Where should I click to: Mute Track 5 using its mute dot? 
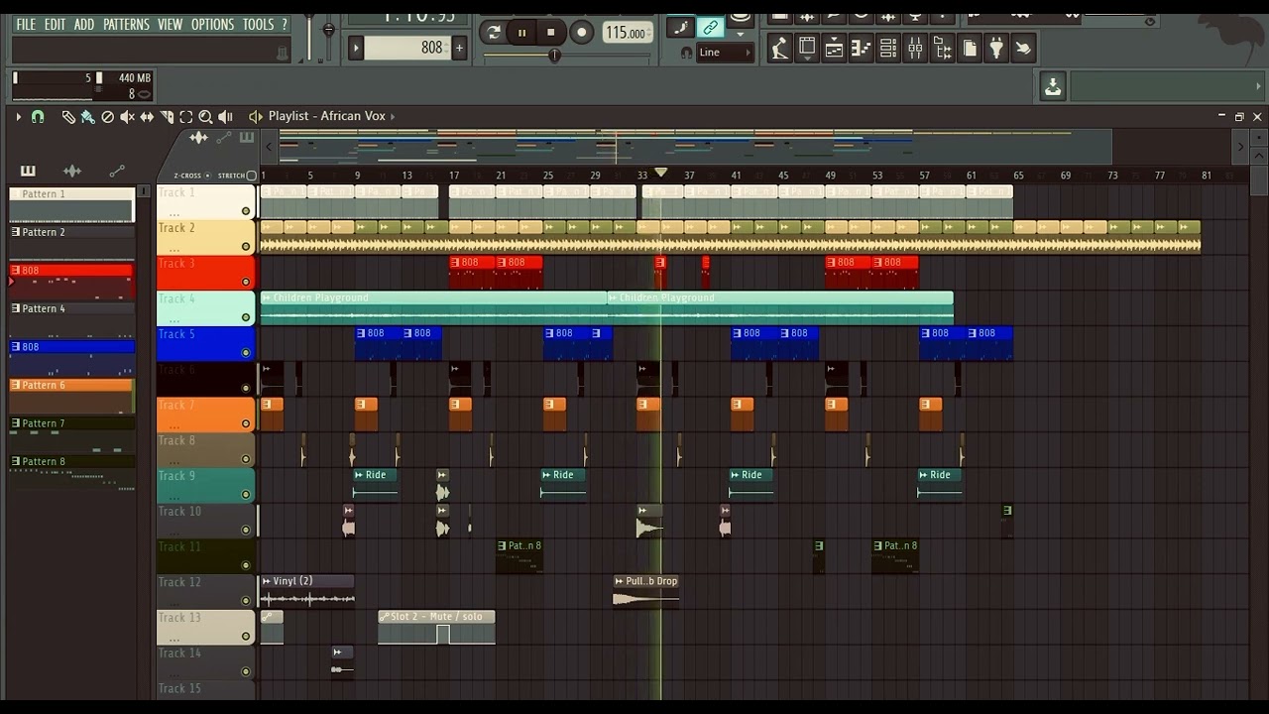[x=246, y=352]
